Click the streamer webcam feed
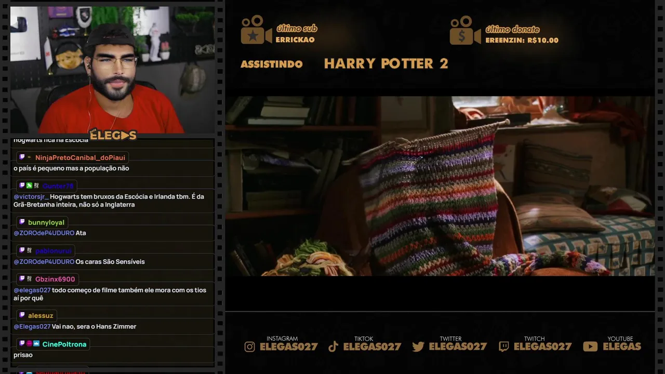665x374 pixels. (x=112, y=70)
